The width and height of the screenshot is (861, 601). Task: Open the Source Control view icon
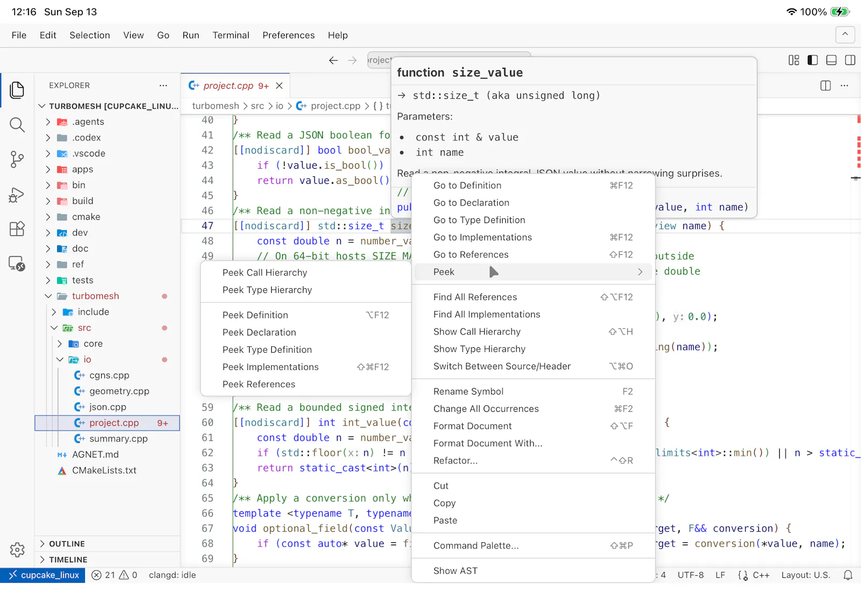pyautogui.click(x=17, y=160)
